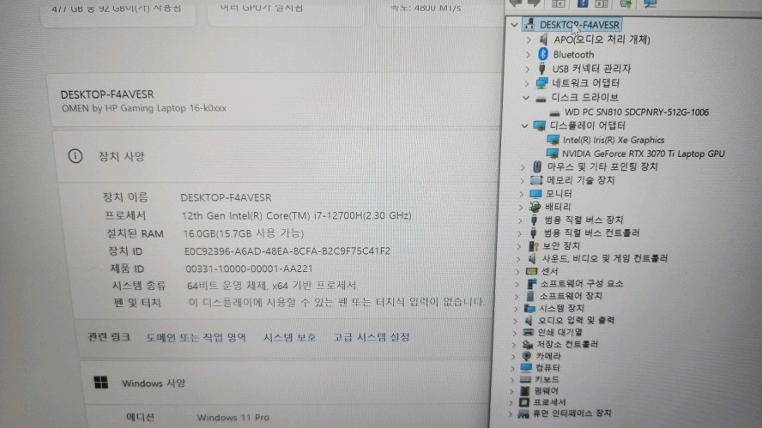Click the 프로세서 chip icon

tap(523, 402)
